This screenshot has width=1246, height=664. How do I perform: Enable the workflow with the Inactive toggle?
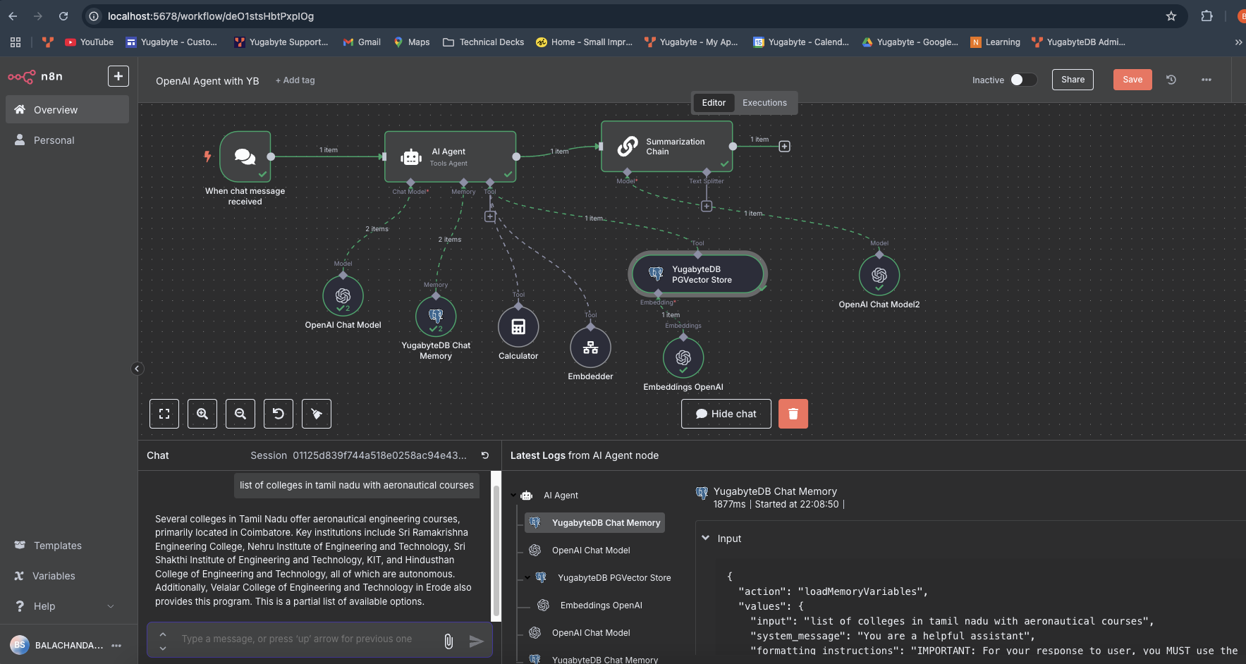[x=1024, y=80]
